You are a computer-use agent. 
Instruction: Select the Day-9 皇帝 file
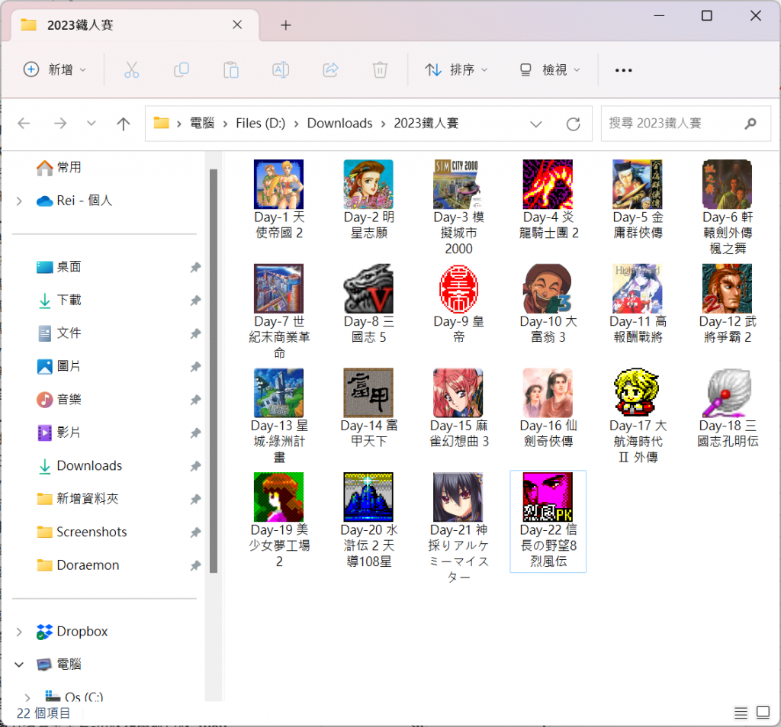(x=458, y=304)
